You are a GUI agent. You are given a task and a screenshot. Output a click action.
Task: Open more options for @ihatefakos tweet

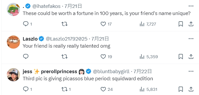pos(191,6)
